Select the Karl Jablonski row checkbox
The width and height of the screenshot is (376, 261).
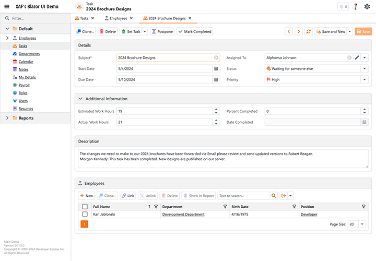pyautogui.click(x=85, y=214)
